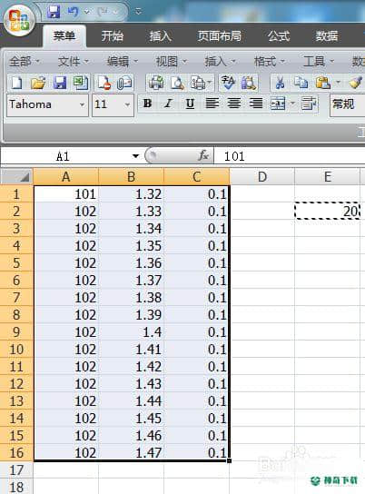
Task: Open the Tahoma font name dropdown
Action: click(x=83, y=105)
